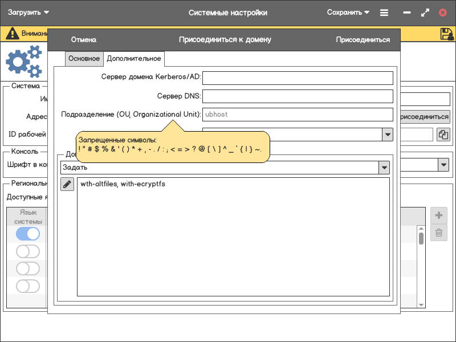Click the language list vertical scrollbar
The image size is (456, 342).
tap(421, 238)
